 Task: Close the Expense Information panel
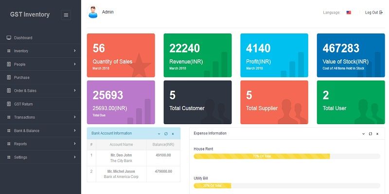pyautogui.click(x=377, y=134)
